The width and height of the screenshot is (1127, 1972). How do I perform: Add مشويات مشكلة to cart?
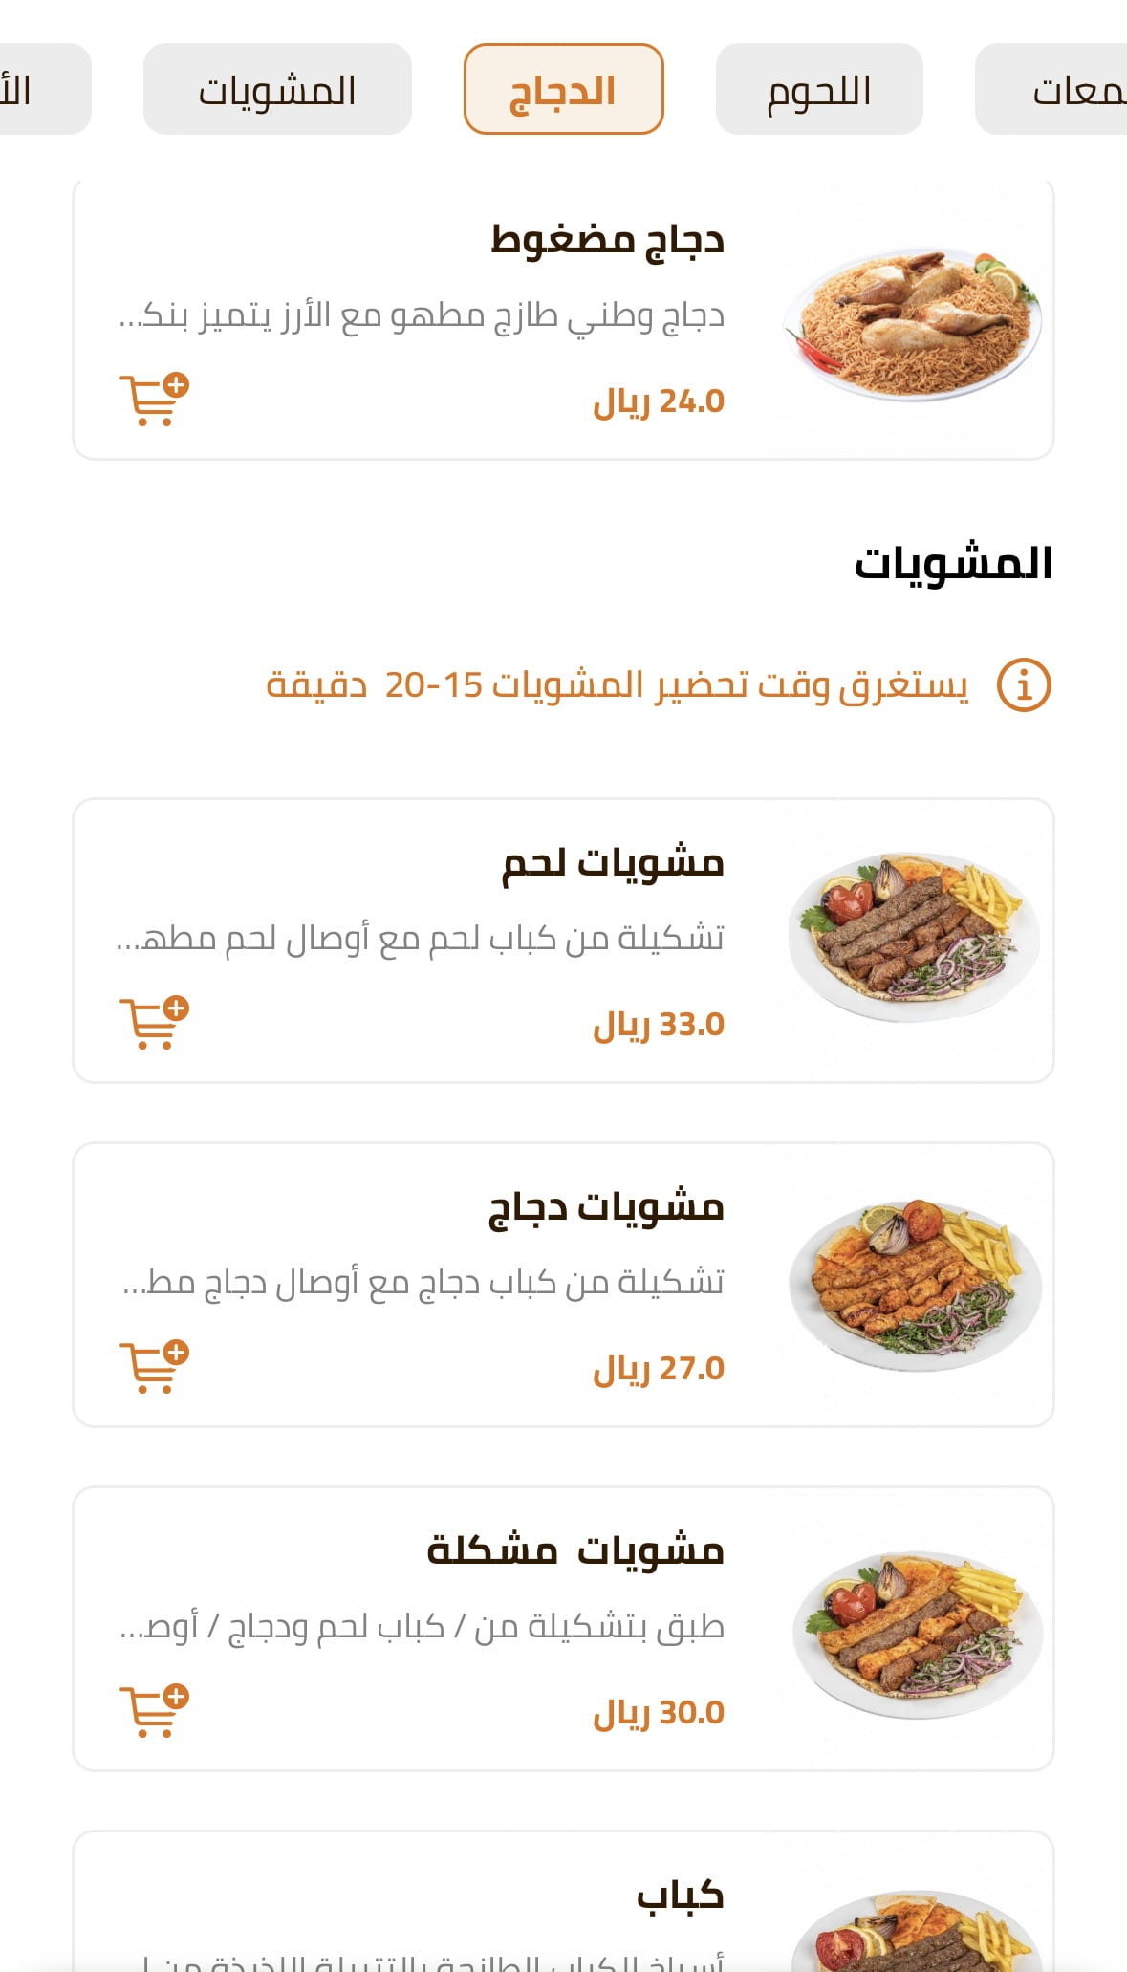(x=154, y=1710)
